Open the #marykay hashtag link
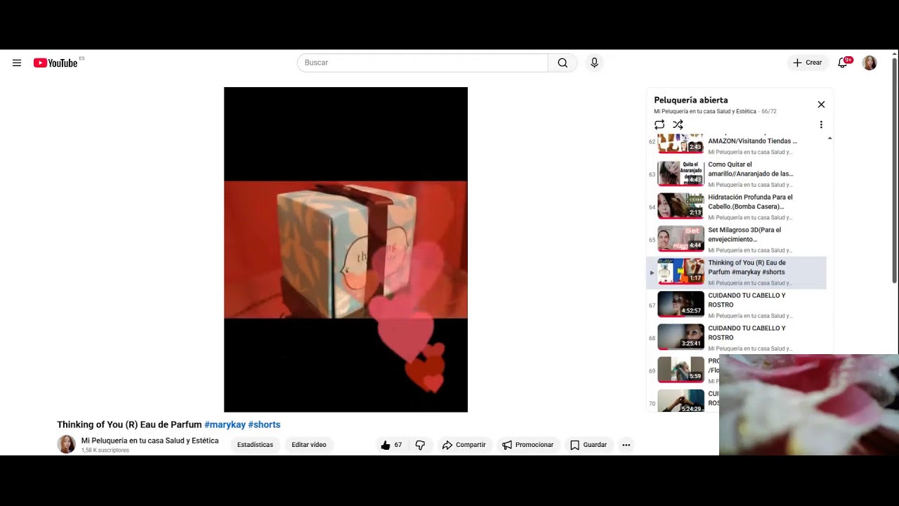Image resolution: width=899 pixels, height=506 pixels. click(225, 424)
